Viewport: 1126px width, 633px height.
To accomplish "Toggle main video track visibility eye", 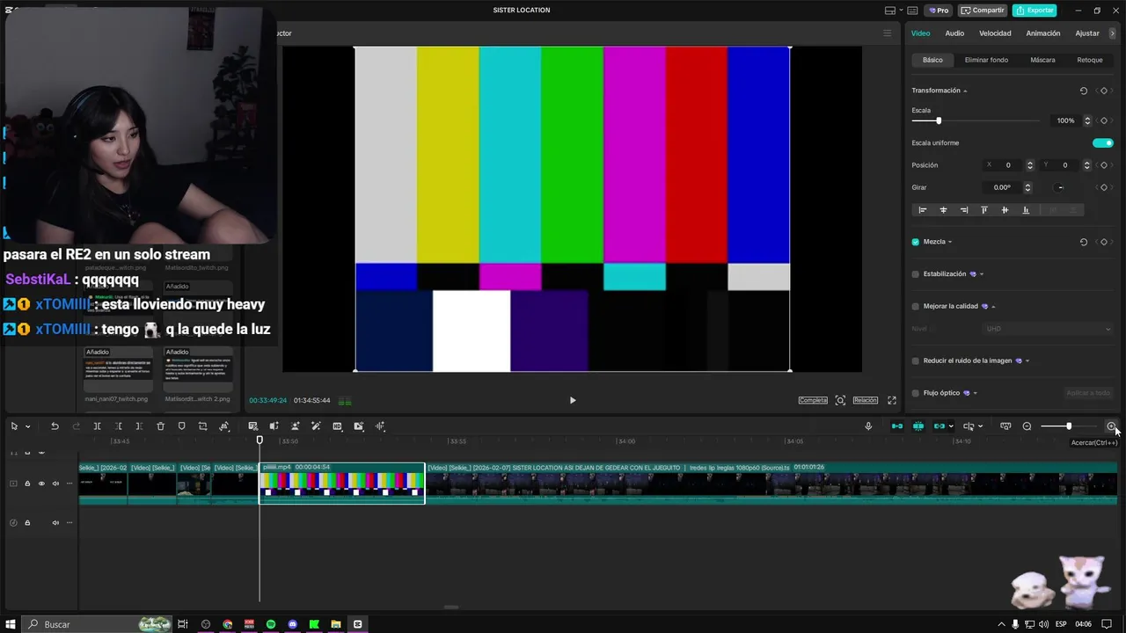I will (41, 484).
